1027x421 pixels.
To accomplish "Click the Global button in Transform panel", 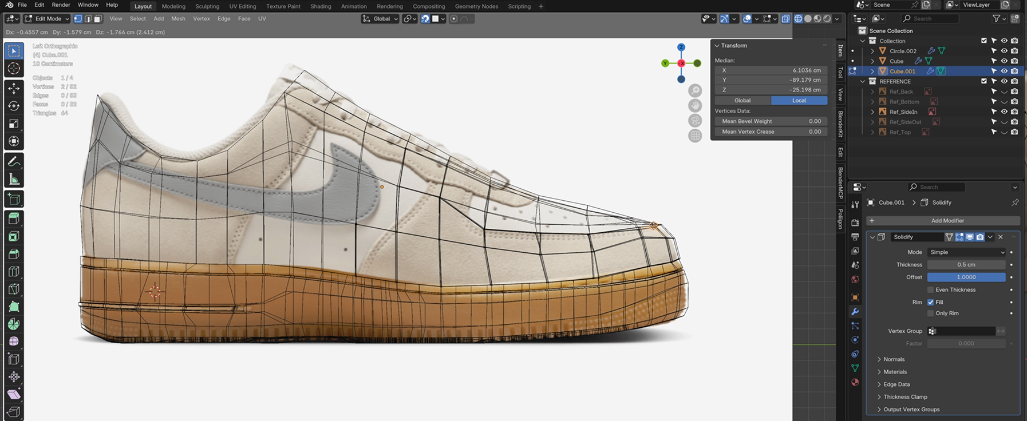I will click(742, 101).
